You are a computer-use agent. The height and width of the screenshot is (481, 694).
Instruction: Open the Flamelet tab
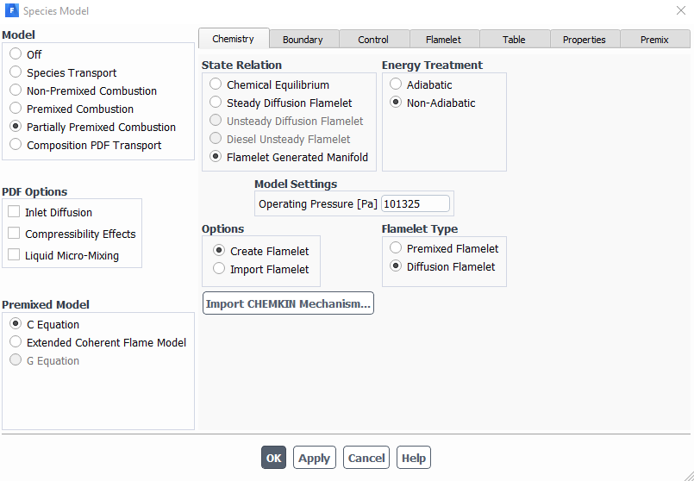click(443, 40)
